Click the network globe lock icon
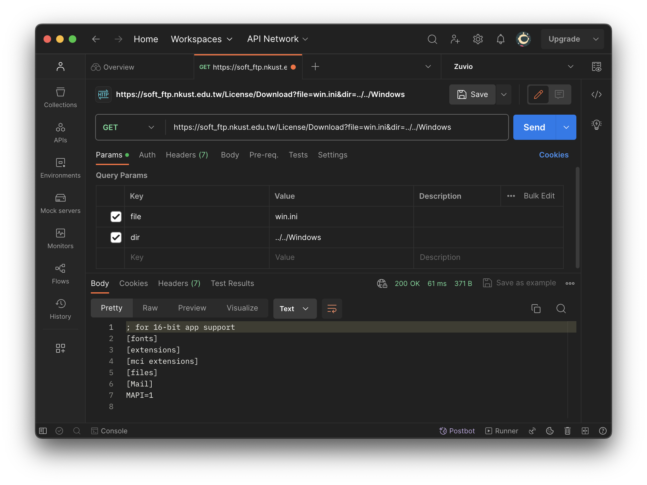 point(382,283)
